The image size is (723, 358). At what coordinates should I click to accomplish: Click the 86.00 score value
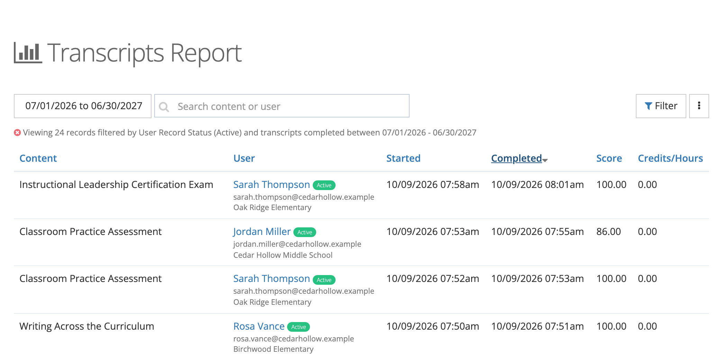(x=608, y=232)
